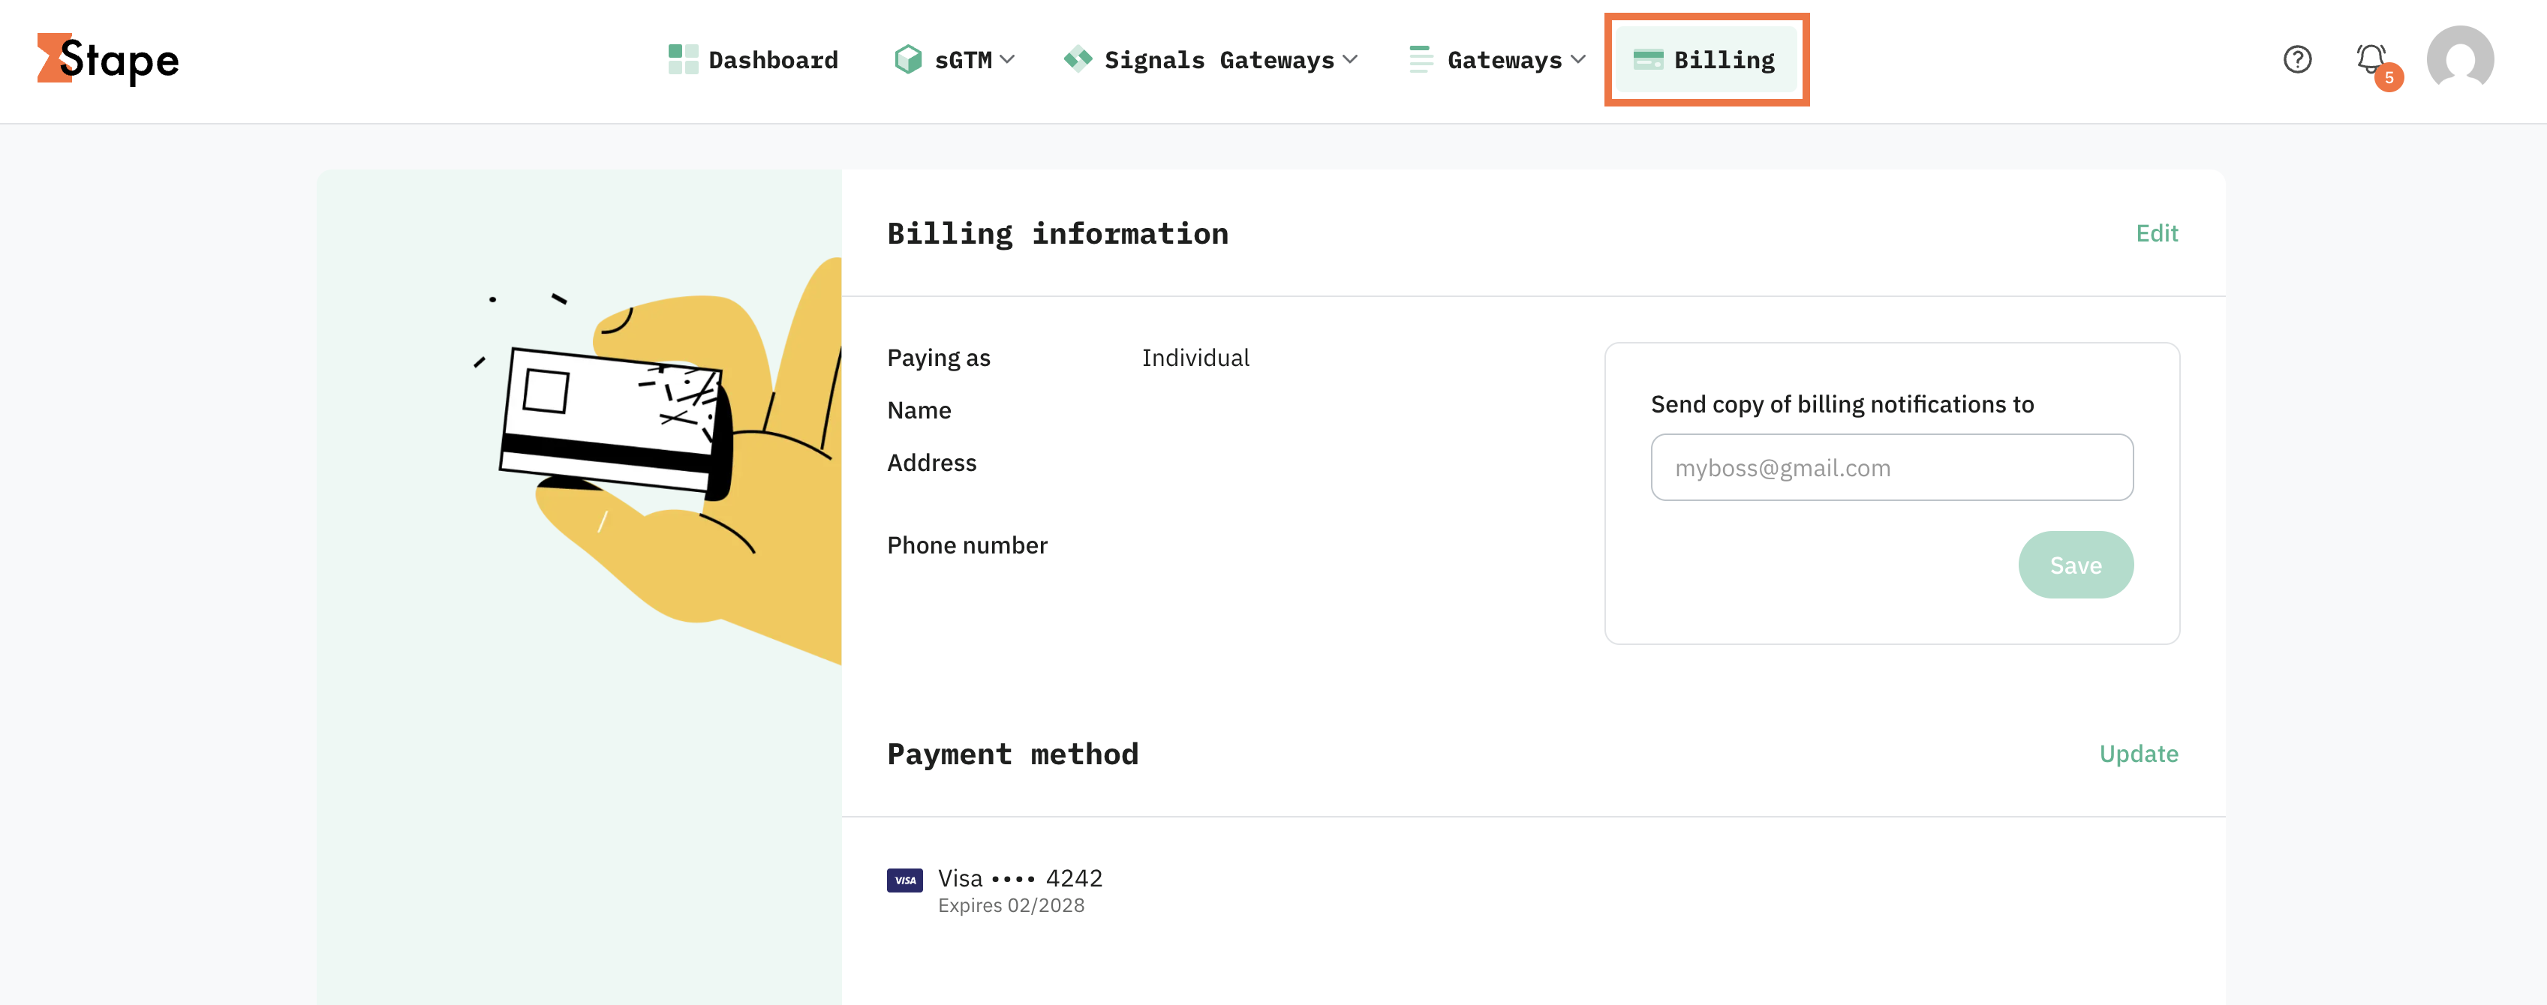Viewport: 2547px width, 1005px height.
Task: Click the Billing card icon
Action: click(1648, 59)
